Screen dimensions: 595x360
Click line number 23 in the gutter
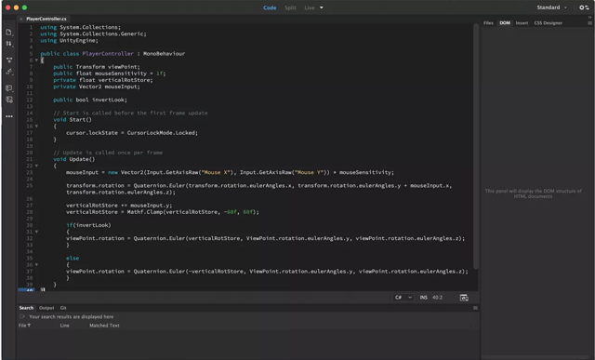pos(30,172)
